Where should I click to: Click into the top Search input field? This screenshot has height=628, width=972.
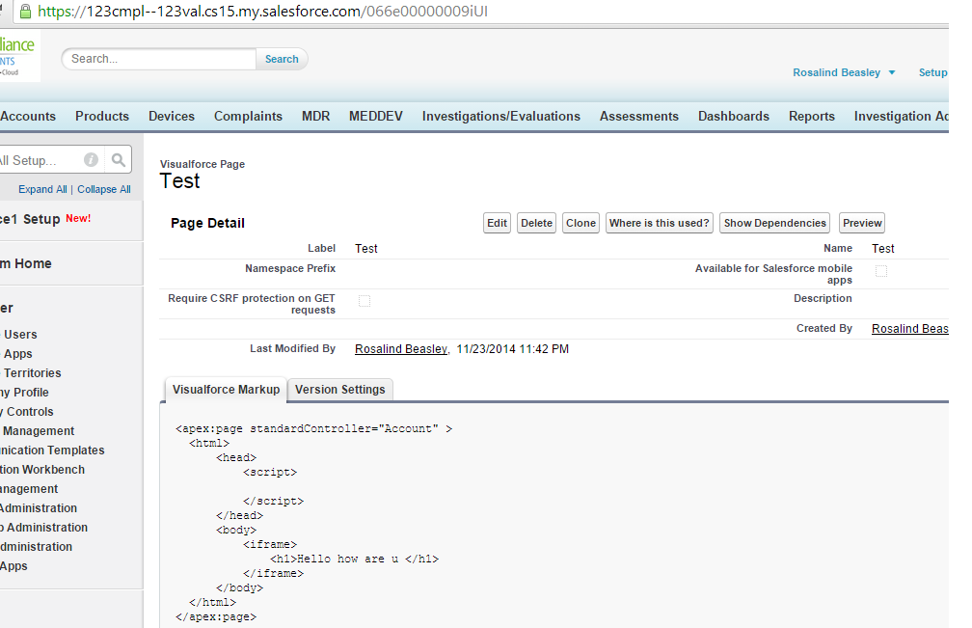pos(159,59)
